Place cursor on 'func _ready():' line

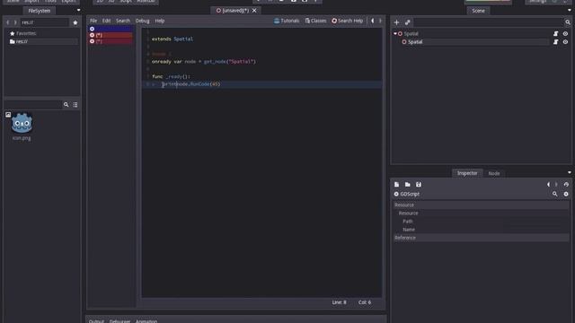coord(171,76)
